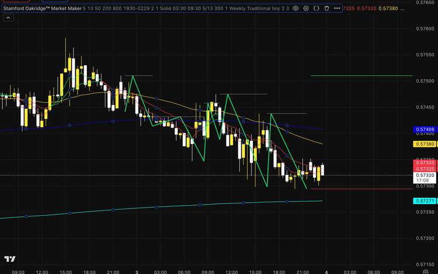Select the red horizontal support line
This screenshot has width=438, height=274.
362,189
